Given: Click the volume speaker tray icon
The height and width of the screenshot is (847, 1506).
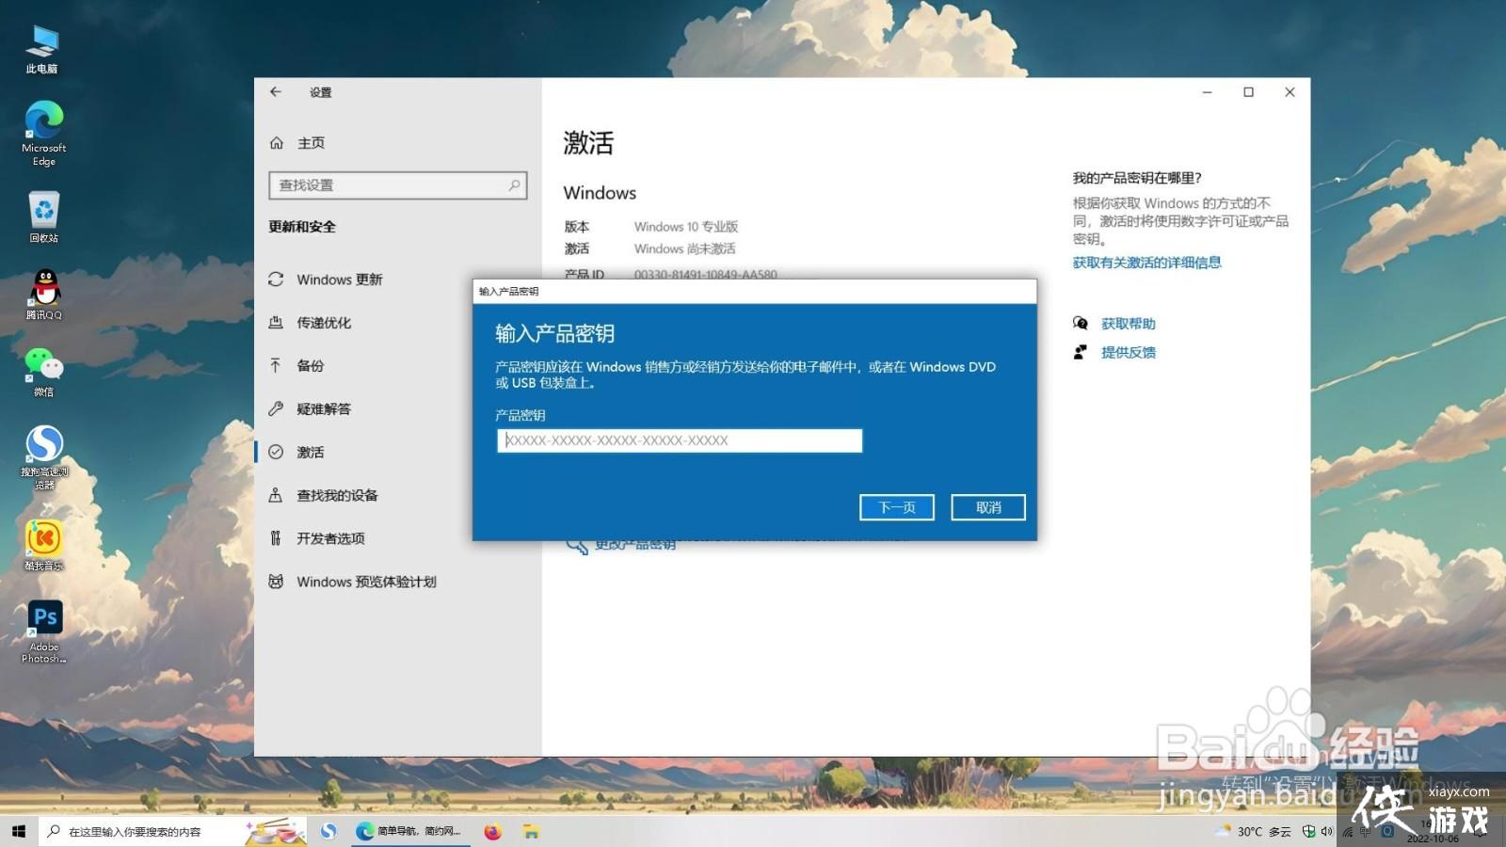Looking at the screenshot, I should coord(1327,832).
